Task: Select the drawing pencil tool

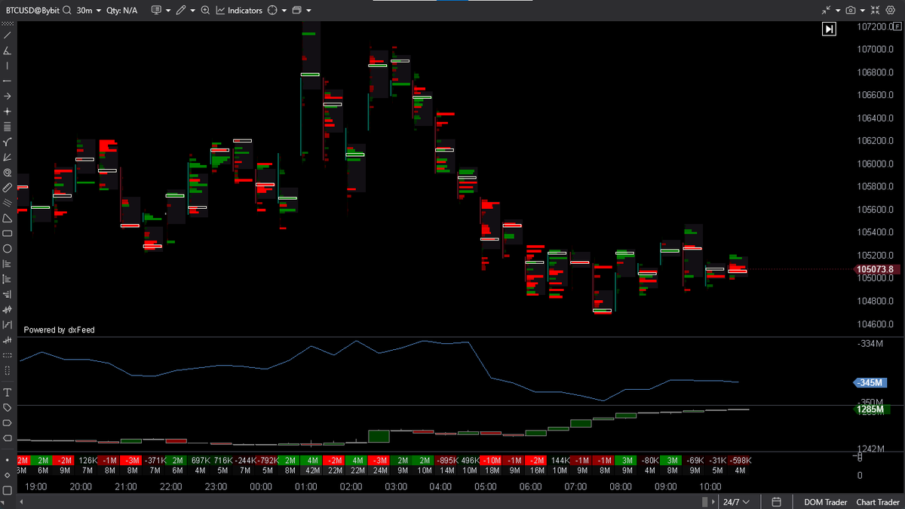Action: click(x=181, y=10)
